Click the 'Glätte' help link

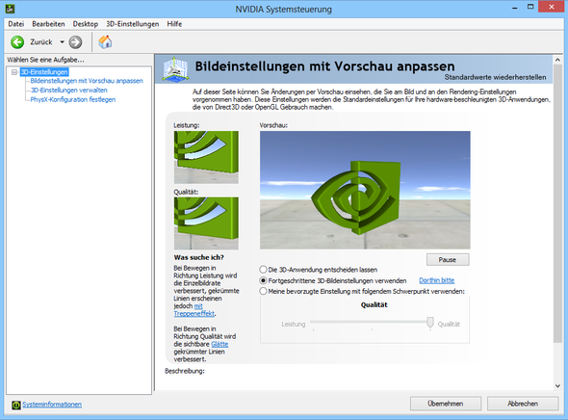[219, 344]
